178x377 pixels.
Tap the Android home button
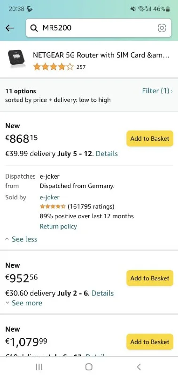(x=89, y=367)
